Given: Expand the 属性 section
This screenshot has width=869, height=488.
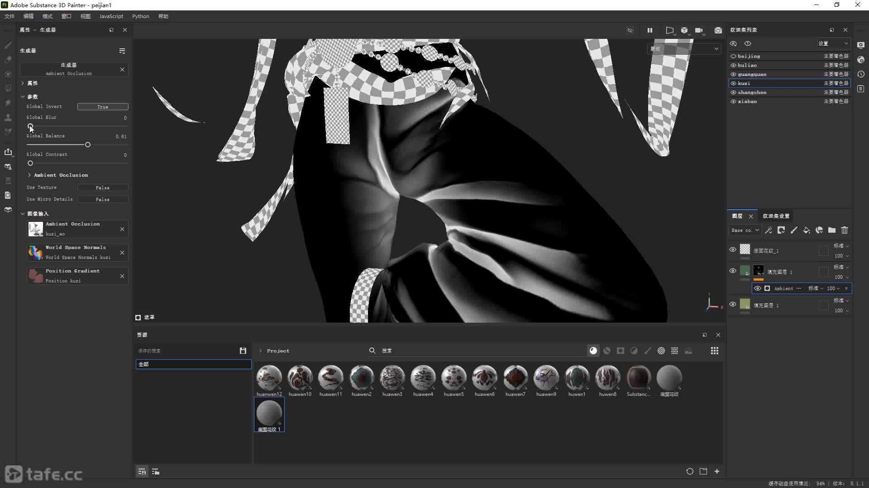Looking at the screenshot, I should (x=23, y=83).
